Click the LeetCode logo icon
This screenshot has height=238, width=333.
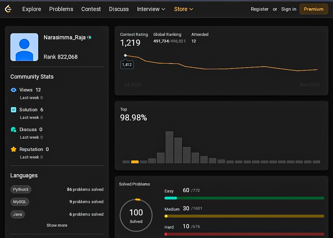[8, 9]
